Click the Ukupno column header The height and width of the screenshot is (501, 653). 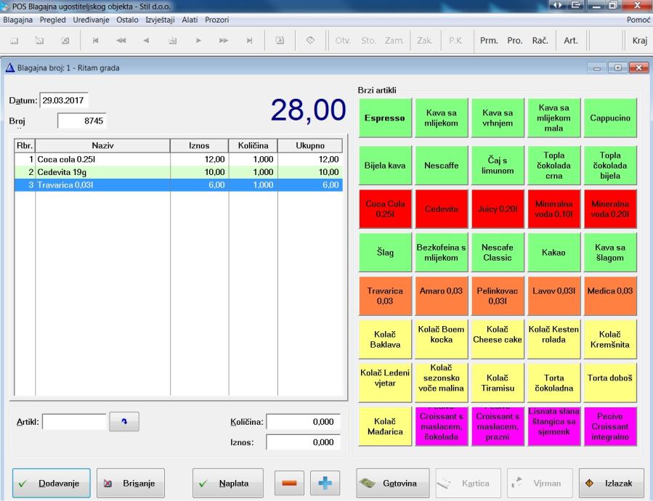310,146
